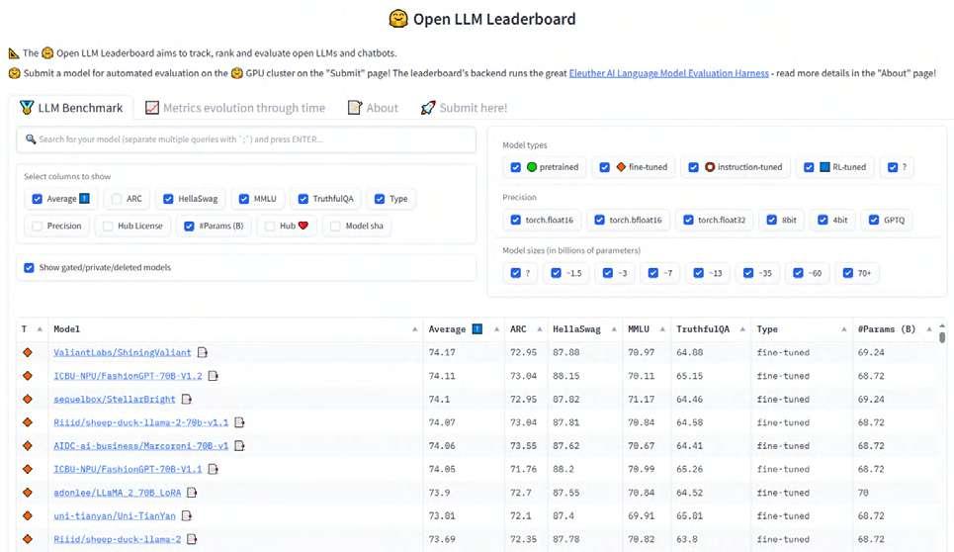Image resolution: width=954 pixels, height=552 pixels.
Task: Toggle the torch.bfloat16 precision checkbox
Action: pos(599,220)
